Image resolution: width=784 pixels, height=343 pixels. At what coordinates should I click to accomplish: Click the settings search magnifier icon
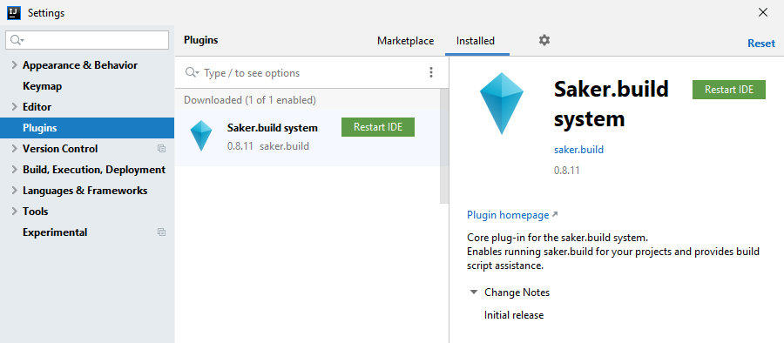pos(17,41)
